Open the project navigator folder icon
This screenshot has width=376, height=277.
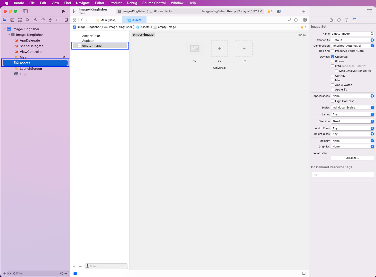(x=4, y=20)
